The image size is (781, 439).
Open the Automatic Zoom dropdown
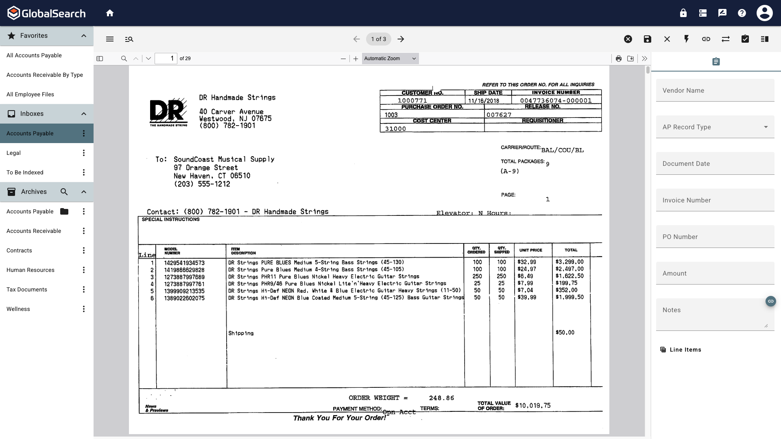[x=390, y=59]
